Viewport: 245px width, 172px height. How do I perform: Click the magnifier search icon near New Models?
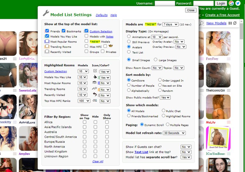tap(201, 23)
